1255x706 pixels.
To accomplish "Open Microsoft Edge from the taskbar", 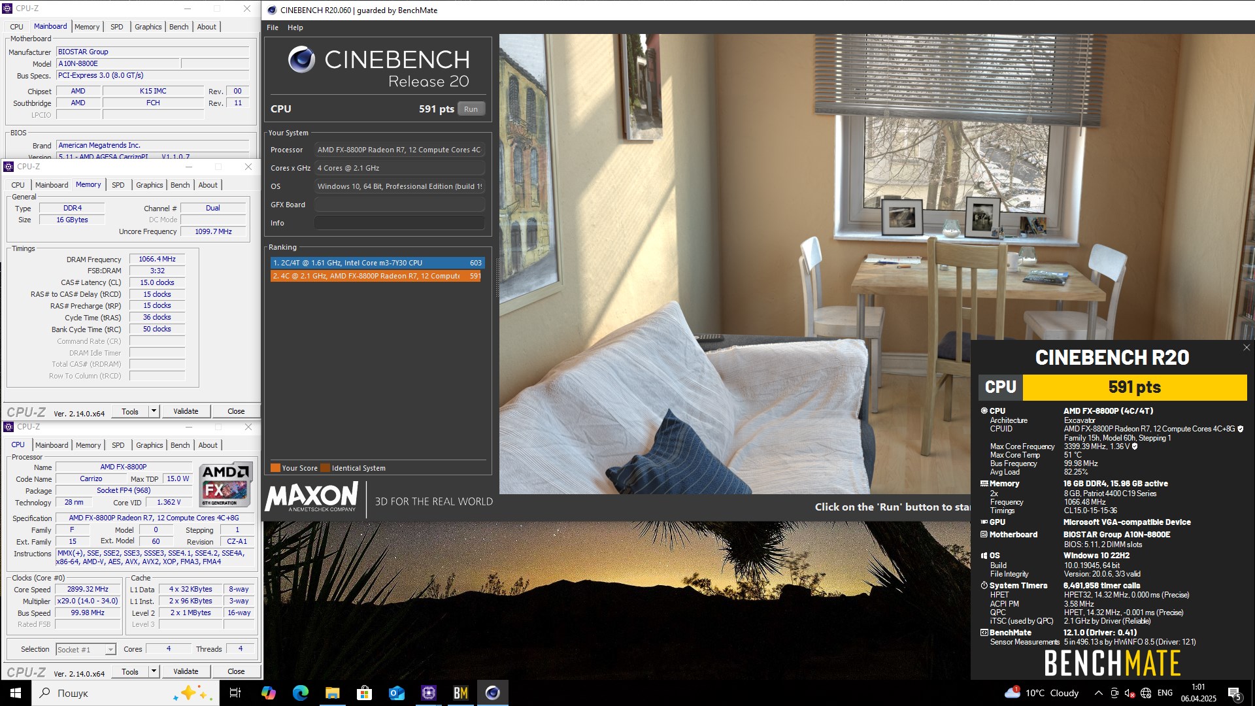I will tap(300, 693).
